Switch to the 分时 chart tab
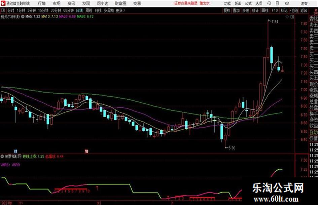Viewport: 318px width, 205px height. pyautogui.click(x=11, y=10)
